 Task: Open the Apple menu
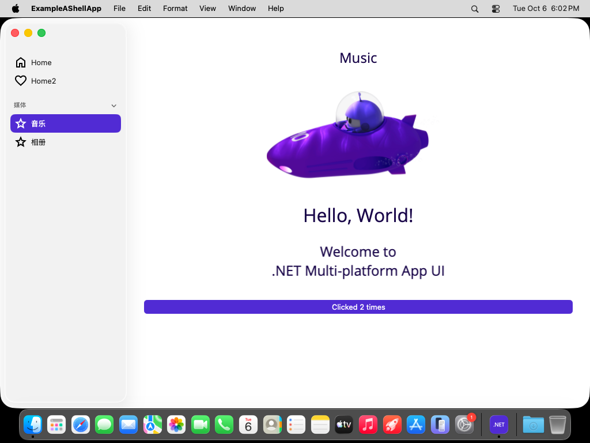pyautogui.click(x=16, y=8)
